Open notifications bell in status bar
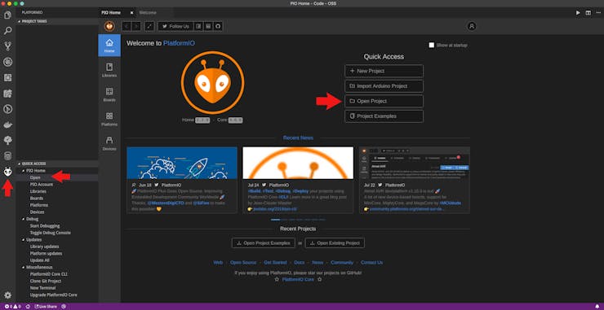Image resolution: width=604 pixels, height=310 pixels. 597,307
